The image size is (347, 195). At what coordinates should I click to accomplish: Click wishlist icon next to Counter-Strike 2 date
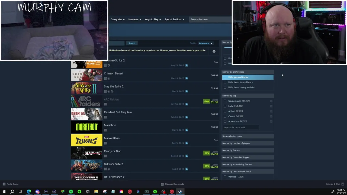pos(187,65)
